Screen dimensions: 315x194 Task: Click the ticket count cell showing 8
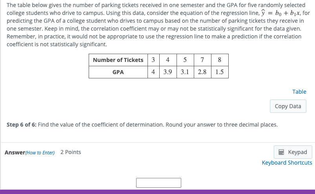pos(219,60)
